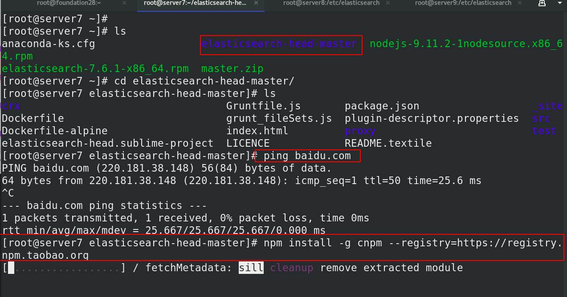Screen dimensions: 567x297
Task: Click the npm progress bar indicator
Action: click(x=64, y=268)
